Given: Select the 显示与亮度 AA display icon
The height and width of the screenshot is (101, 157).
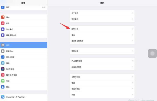Looking at the screenshot, I should pos(3,57).
